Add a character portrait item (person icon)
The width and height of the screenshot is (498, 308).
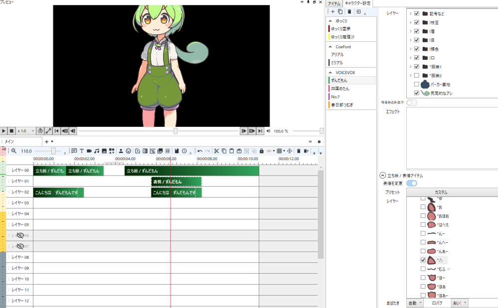[x=121, y=151]
